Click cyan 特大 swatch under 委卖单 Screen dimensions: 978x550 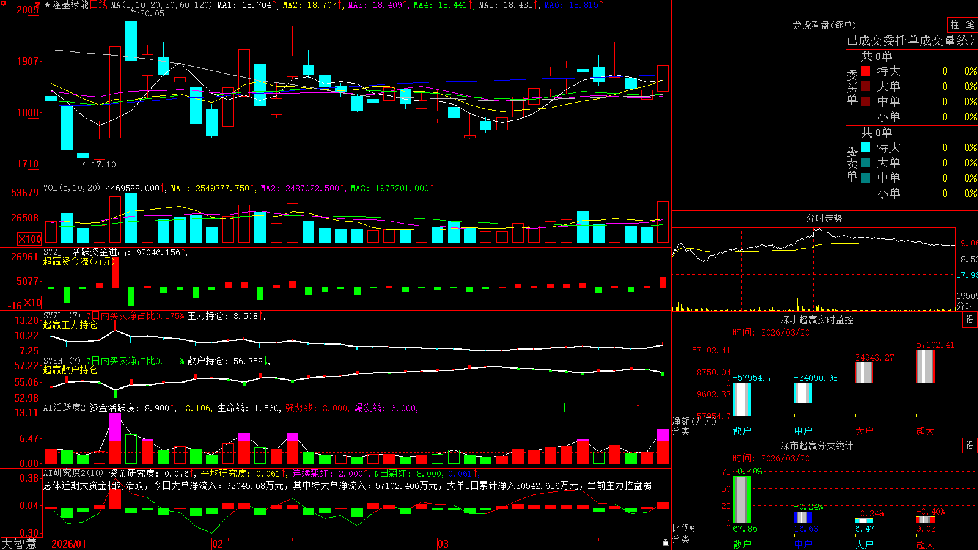[x=866, y=147]
